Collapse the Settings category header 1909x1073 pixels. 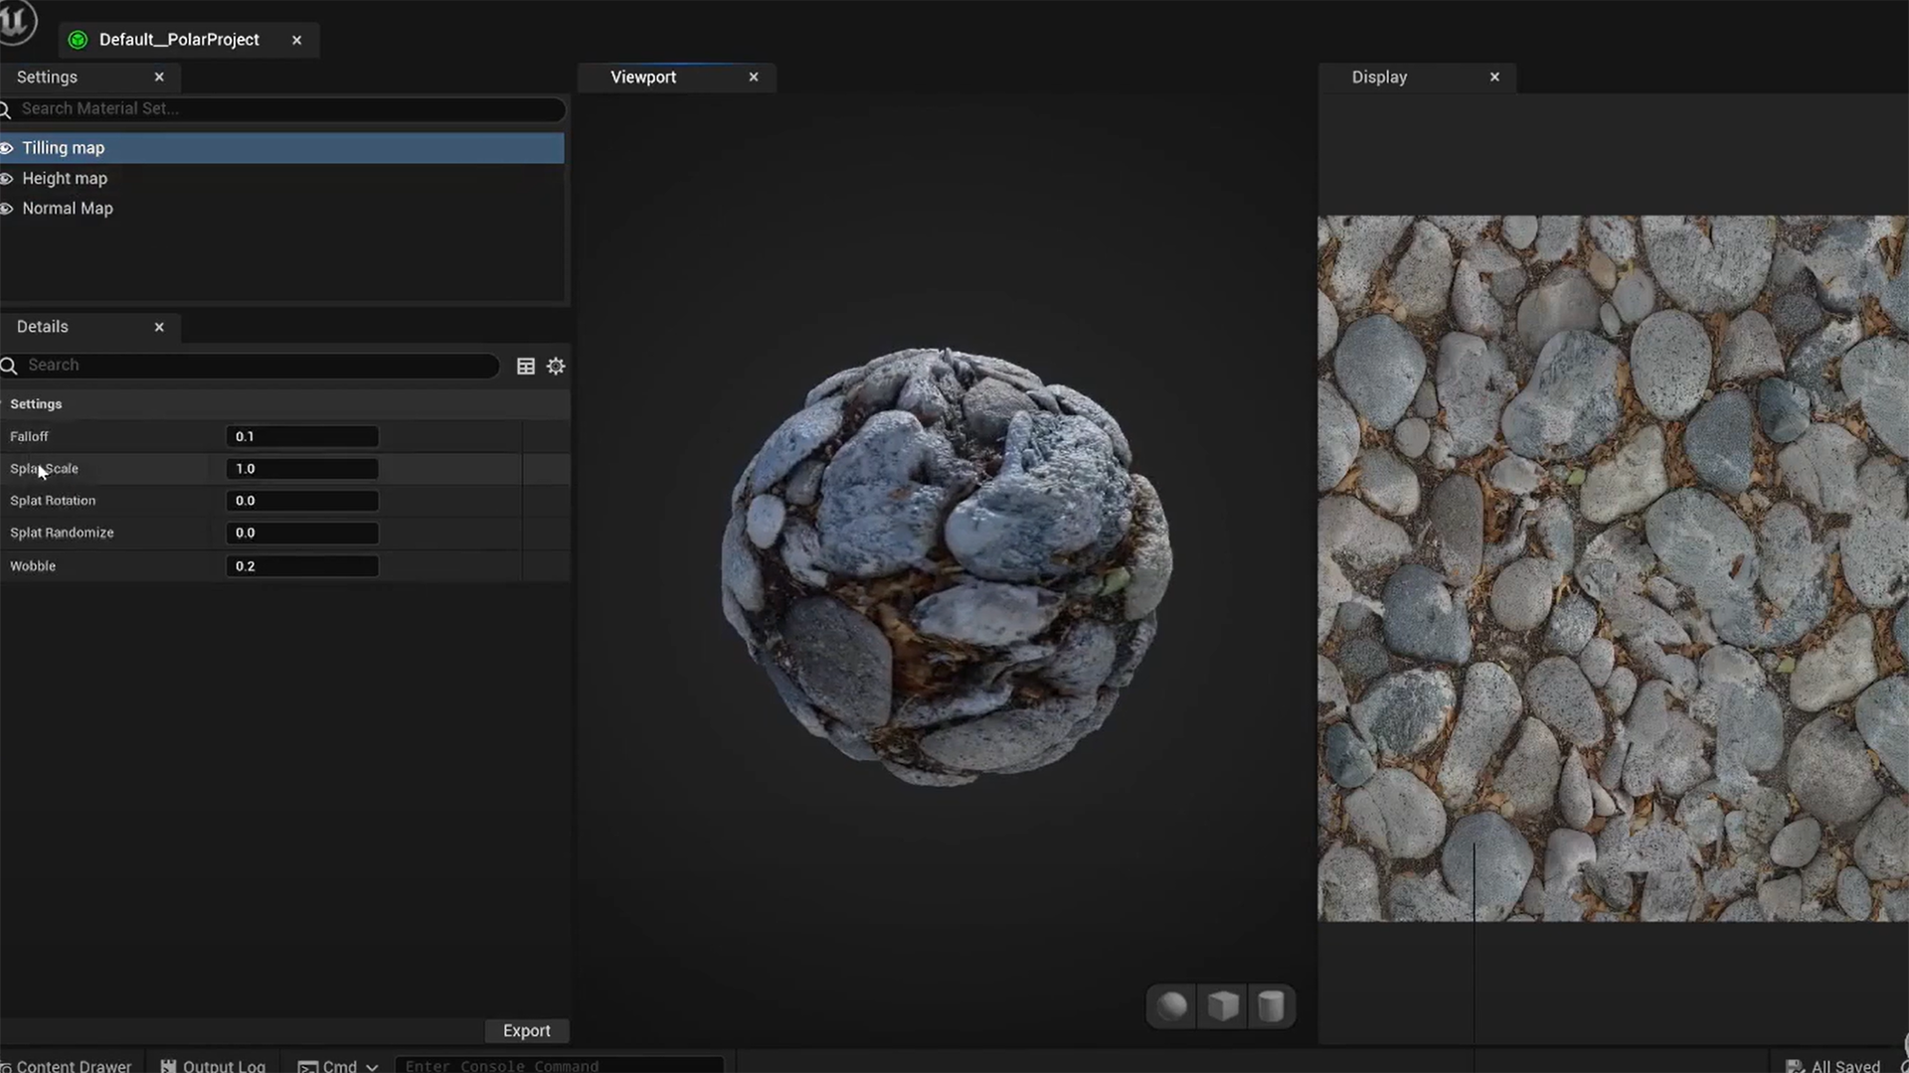pyautogui.click(x=36, y=404)
